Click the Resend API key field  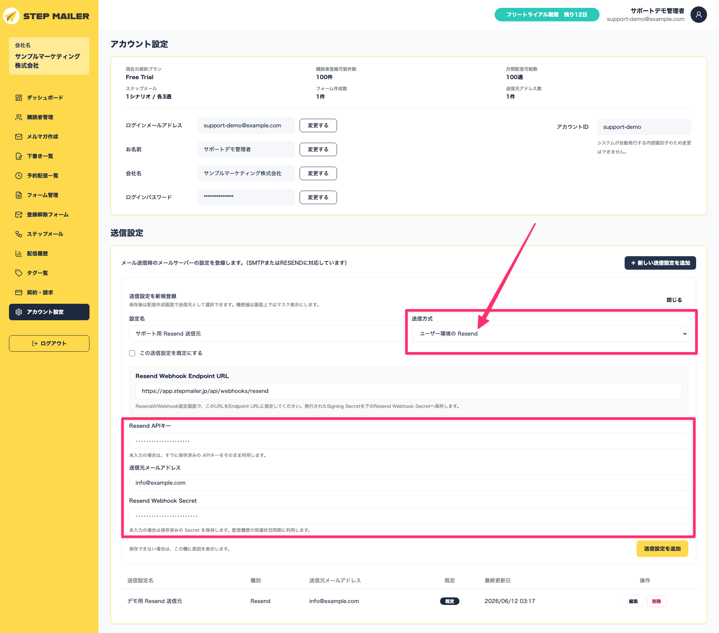click(x=409, y=441)
